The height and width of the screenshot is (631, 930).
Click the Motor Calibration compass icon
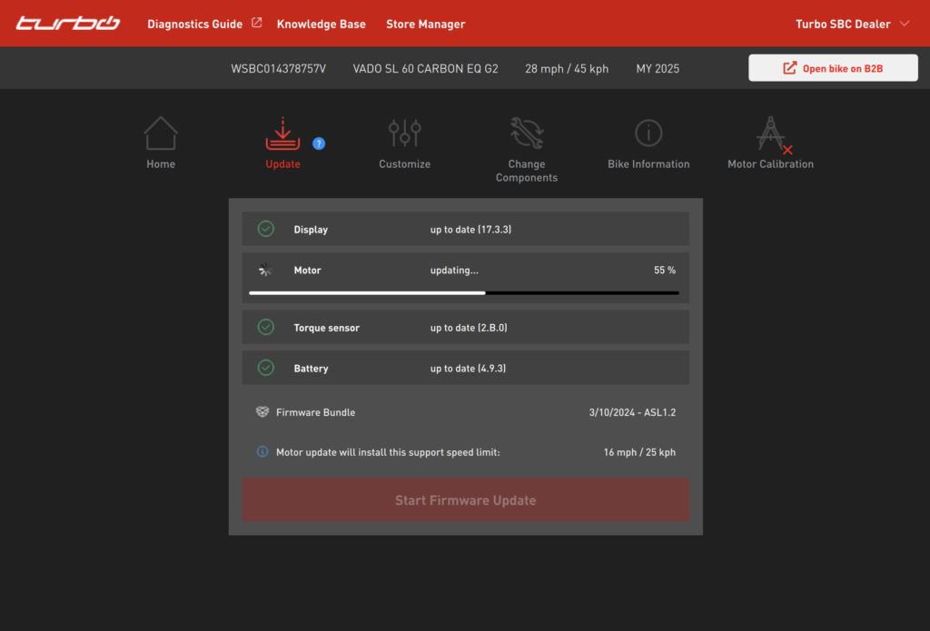point(771,134)
